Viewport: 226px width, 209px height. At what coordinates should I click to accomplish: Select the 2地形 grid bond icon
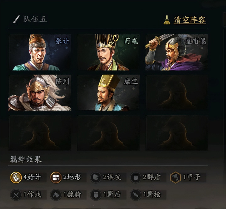coord(56,178)
